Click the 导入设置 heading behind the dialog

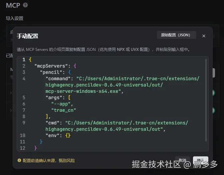click(14, 18)
